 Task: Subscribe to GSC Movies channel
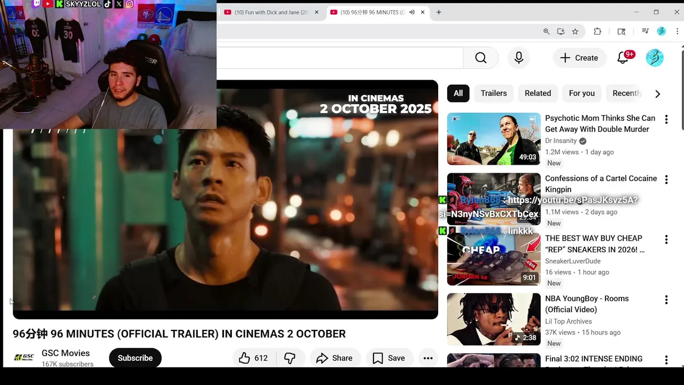point(135,358)
